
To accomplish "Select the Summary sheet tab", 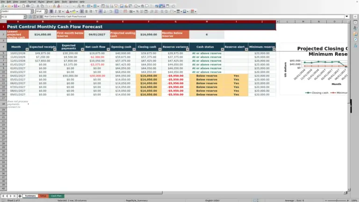I will (x=30, y=196).
